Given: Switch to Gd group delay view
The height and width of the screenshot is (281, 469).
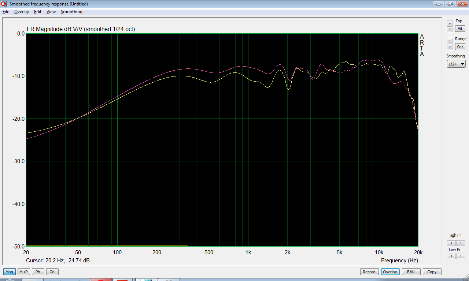Looking at the screenshot, I should [52, 272].
